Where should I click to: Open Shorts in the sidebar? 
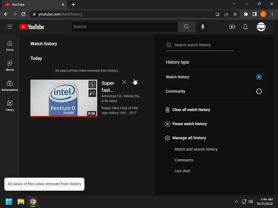point(10,66)
